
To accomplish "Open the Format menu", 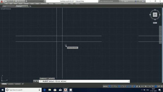I will coord(26,4).
